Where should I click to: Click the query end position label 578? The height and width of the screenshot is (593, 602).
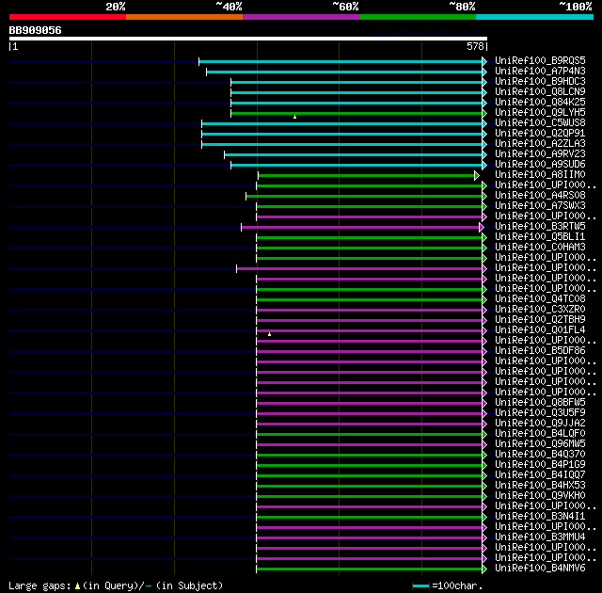click(x=475, y=46)
